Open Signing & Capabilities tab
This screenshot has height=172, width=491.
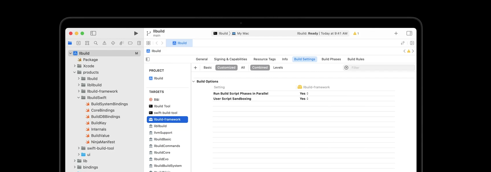(x=231, y=59)
